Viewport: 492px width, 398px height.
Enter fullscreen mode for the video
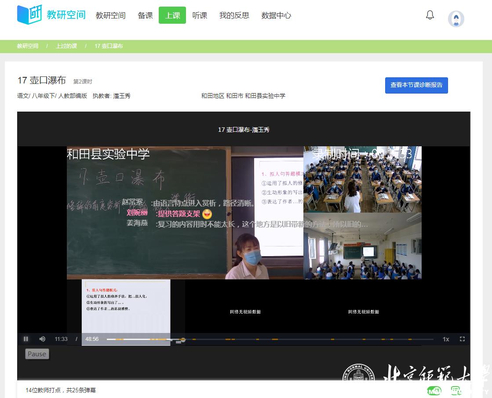pos(462,339)
